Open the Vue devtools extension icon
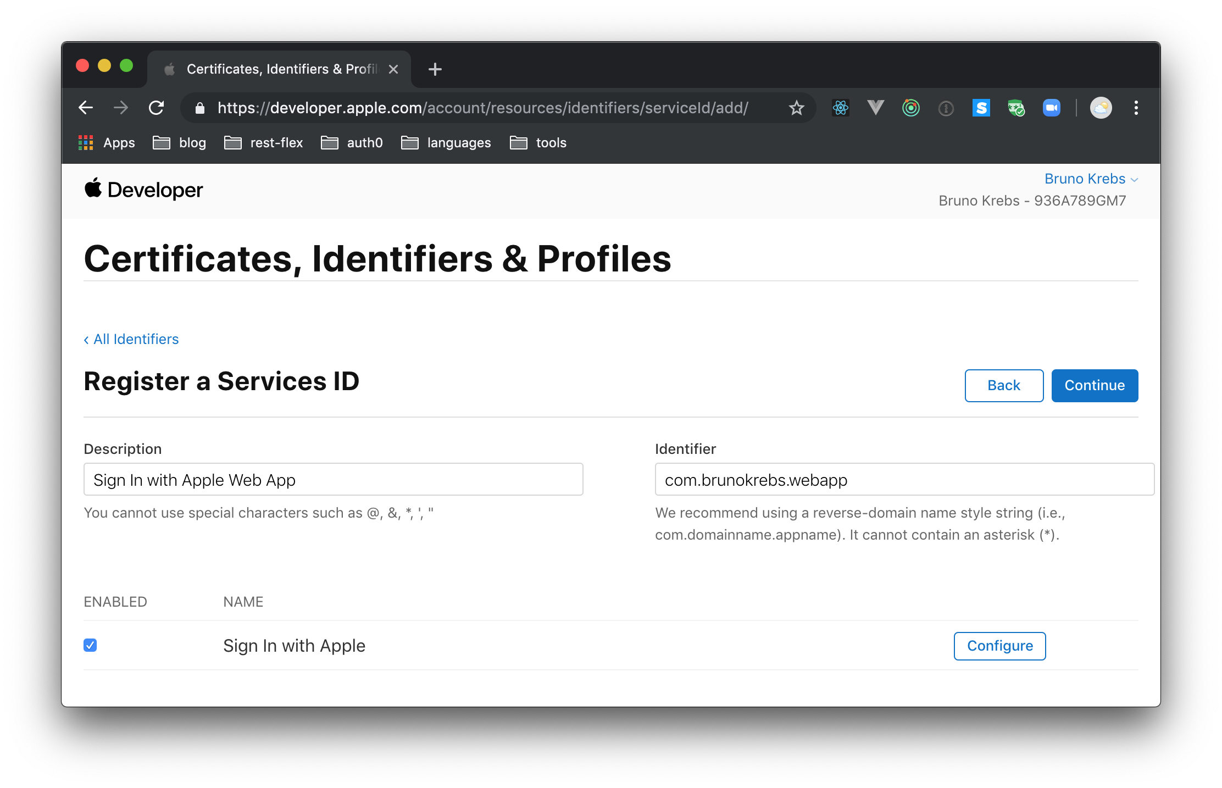Viewport: 1222px width, 788px height. point(875,108)
